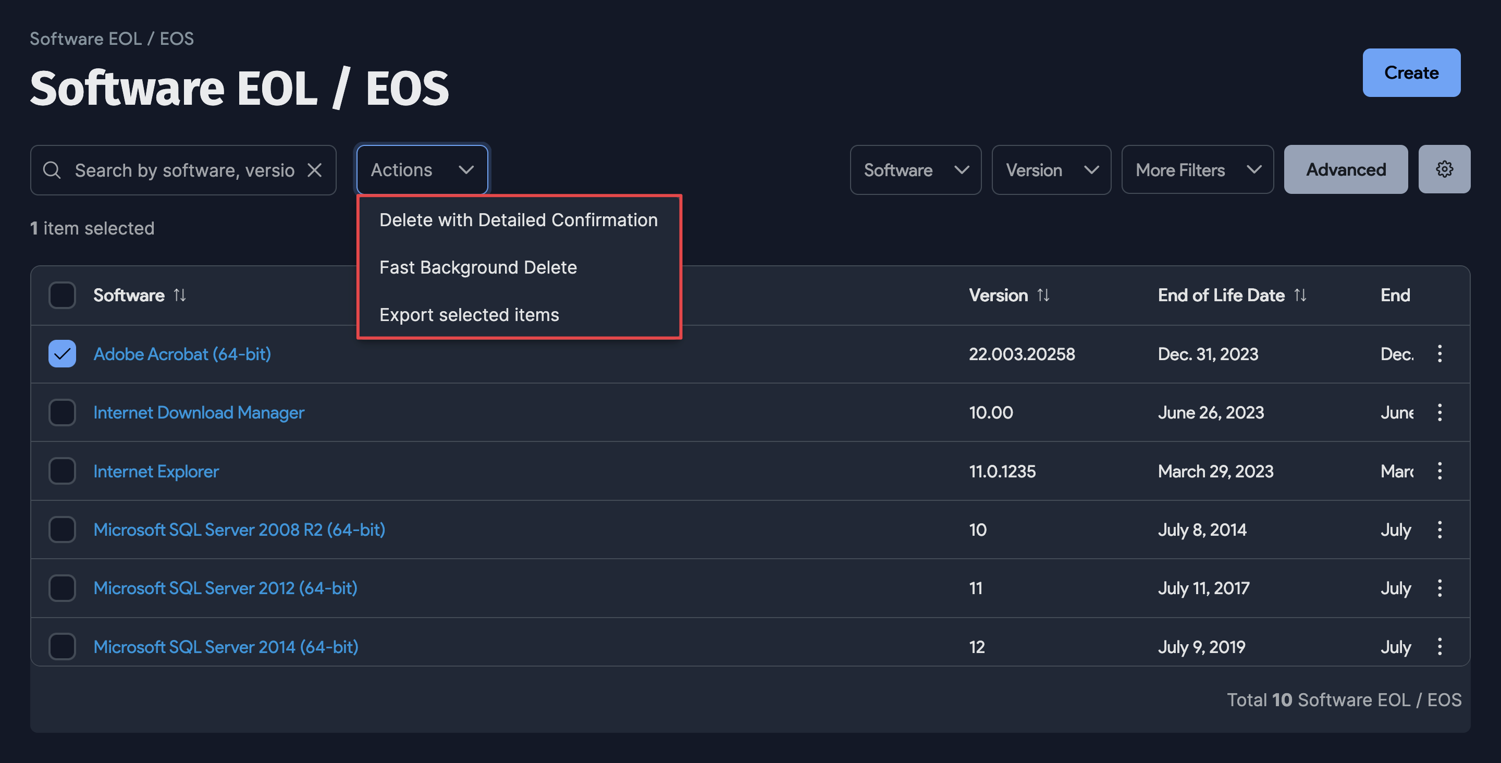The width and height of the screenshot is (1501, 763).
Task: Select all rows with the header checkbox
Action: pos(62,295)
